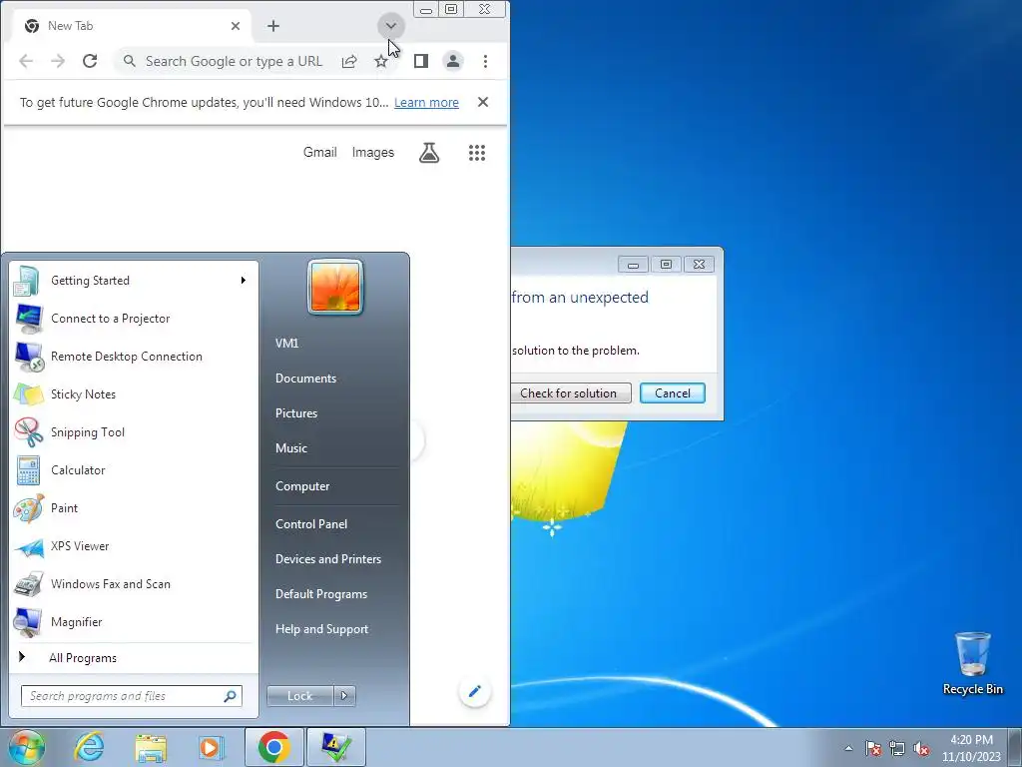Open Chrome three-dot menu

tap(485, 61)
